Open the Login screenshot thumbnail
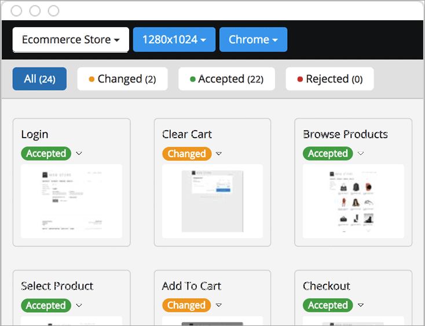425x326 pixels. (72, 201)
